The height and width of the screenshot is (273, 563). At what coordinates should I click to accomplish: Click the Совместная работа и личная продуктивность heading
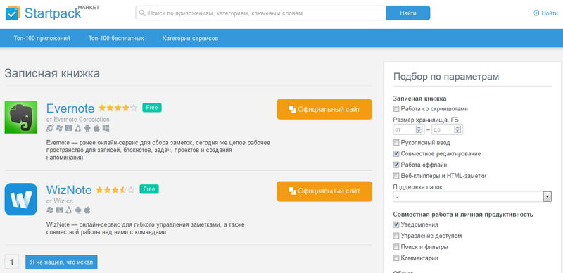coord(463,215)
